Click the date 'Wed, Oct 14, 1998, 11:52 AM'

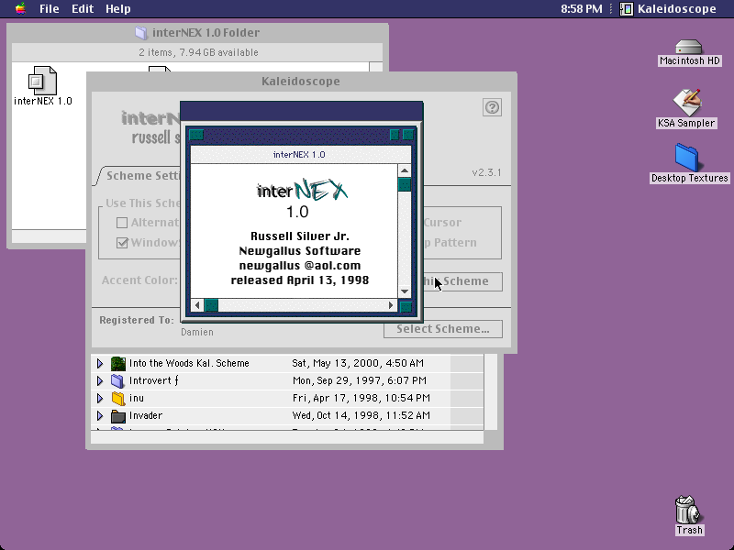pos(361,415)
